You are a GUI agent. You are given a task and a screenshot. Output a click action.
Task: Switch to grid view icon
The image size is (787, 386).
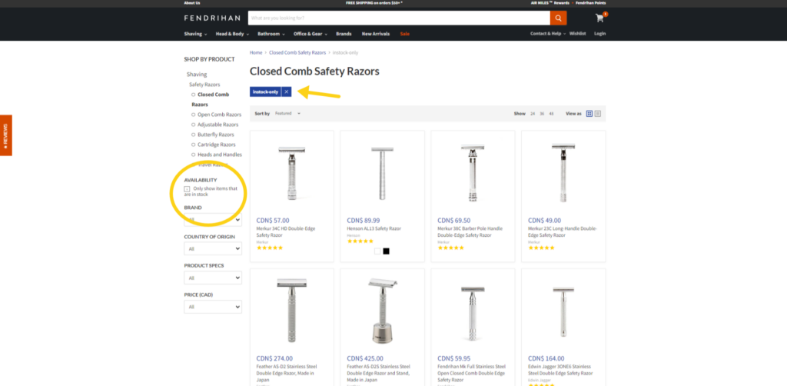point(589,114)
